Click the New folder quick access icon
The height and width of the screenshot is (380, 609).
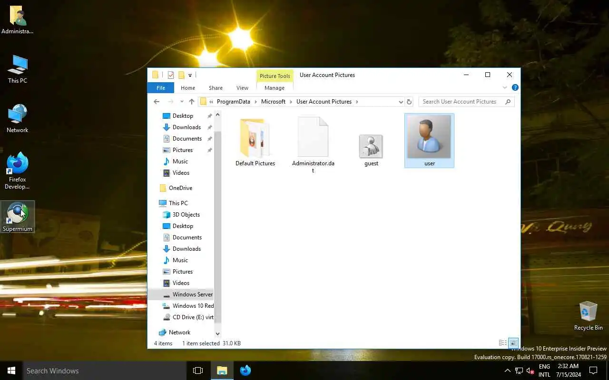181,75
